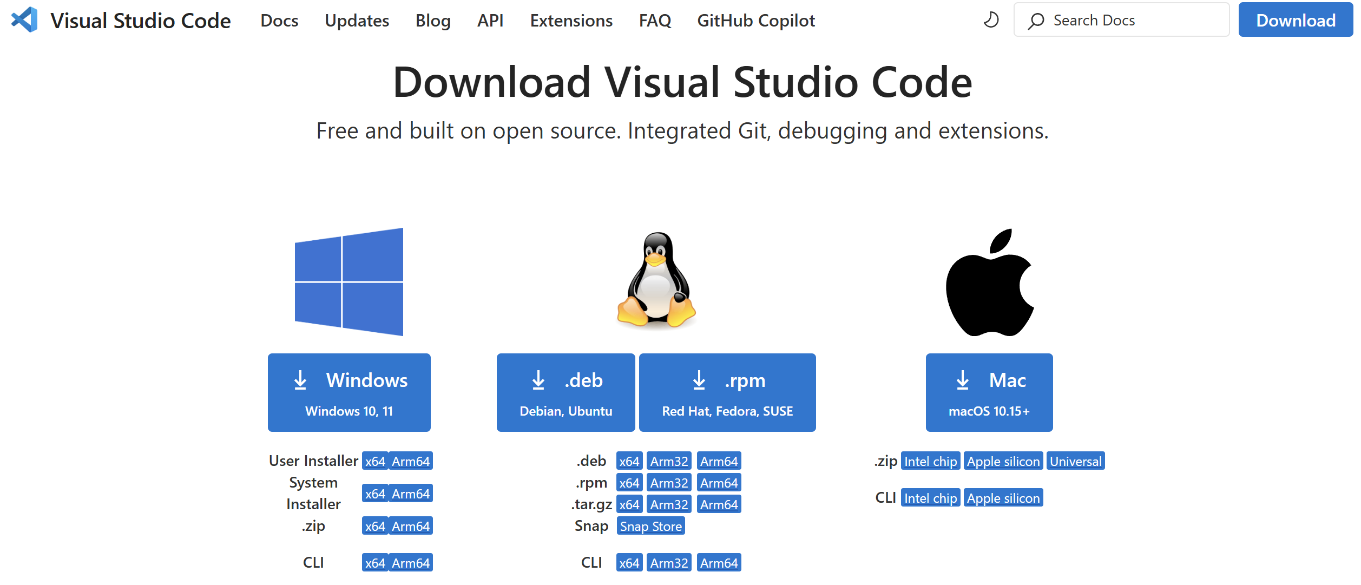Choose the Linux .tar.gz Arm32 link
This screenshot has width=1361, height=585.
[x=669, y=504]
